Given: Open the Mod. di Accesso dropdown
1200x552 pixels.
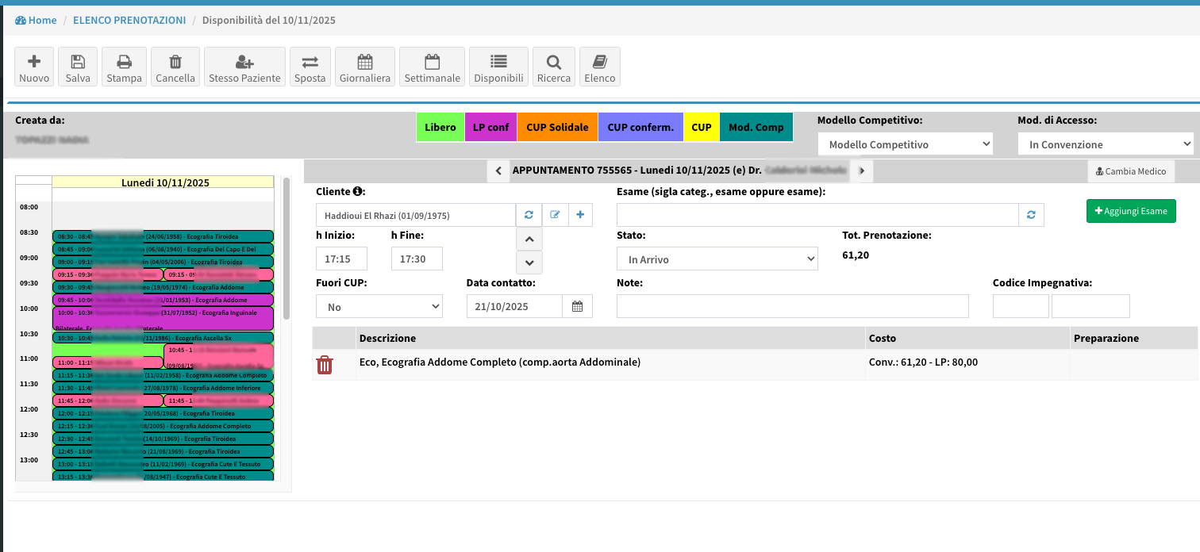Looking at the screenshot, I should pyautogui.click(x=1106, y=144).
